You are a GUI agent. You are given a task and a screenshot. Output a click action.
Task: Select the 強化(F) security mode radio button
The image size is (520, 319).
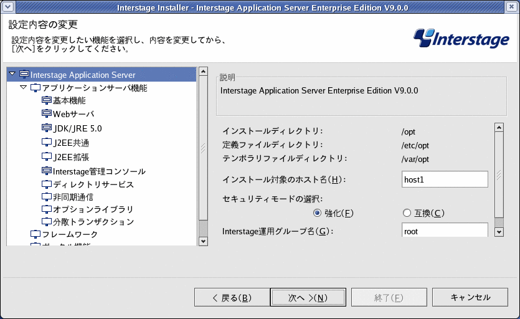[317, 213]
